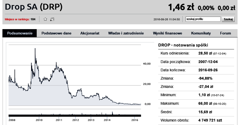The height and width of the screenshot is (125, 244).
Task: Add company to portfolio wallet icon
Action: tap(52, 19)
